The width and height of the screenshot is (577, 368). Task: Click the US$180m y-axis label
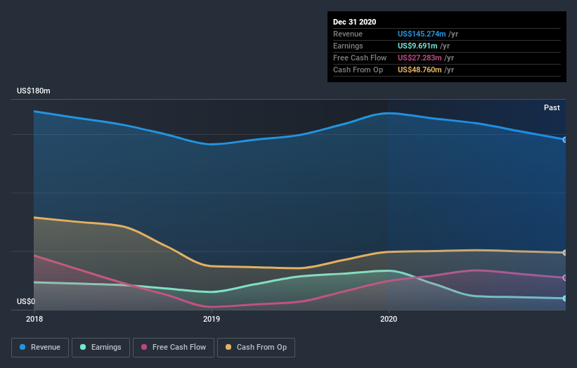34,91
